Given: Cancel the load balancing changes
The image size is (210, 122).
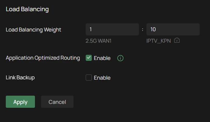Looking at the screenshot, I should (57, 102).
